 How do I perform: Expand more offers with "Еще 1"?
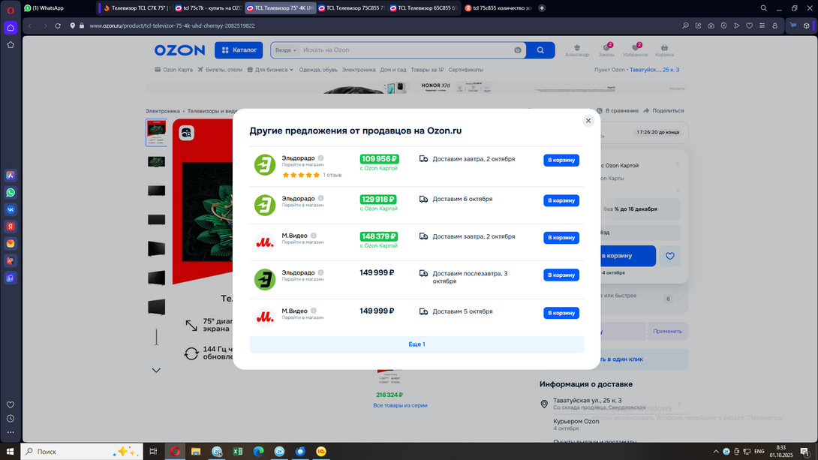coord(417,344)
